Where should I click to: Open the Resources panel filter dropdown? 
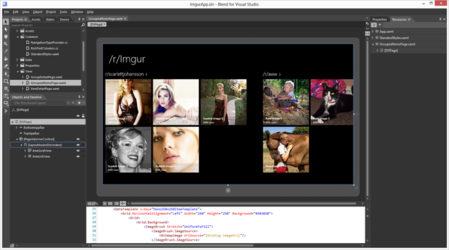coord(380,25)
